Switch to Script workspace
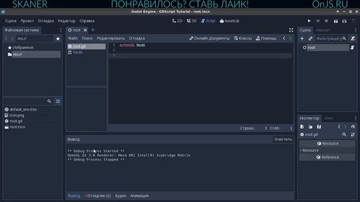 coord(208,21)
